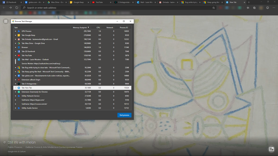Select Service Worker outlook.live.com row
278x156 pixels.
(x=72, y=64)
